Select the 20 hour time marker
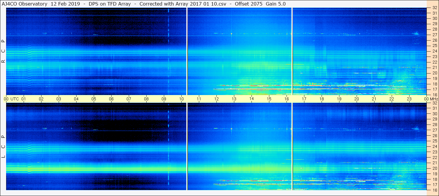This screenshot has width=439, height=196. [x=357, y=99]
